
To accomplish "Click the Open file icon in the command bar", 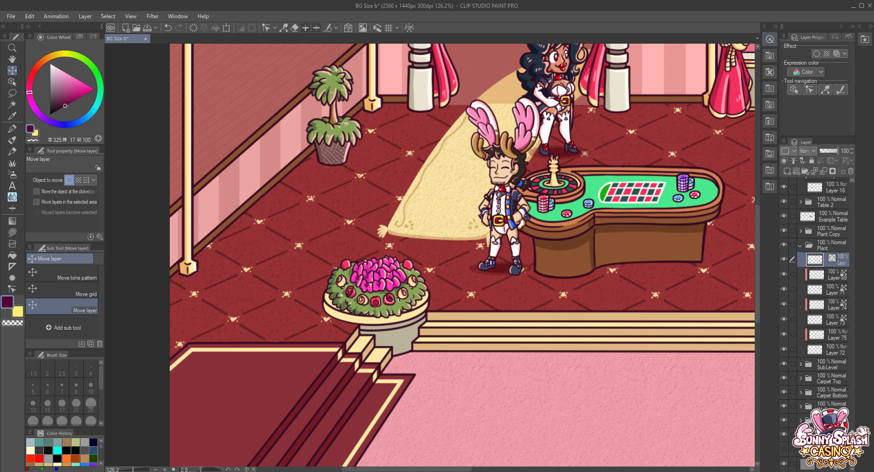I will (137, 28).
